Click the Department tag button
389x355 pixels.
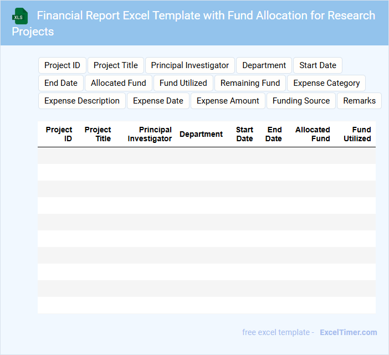pos(264,65)
